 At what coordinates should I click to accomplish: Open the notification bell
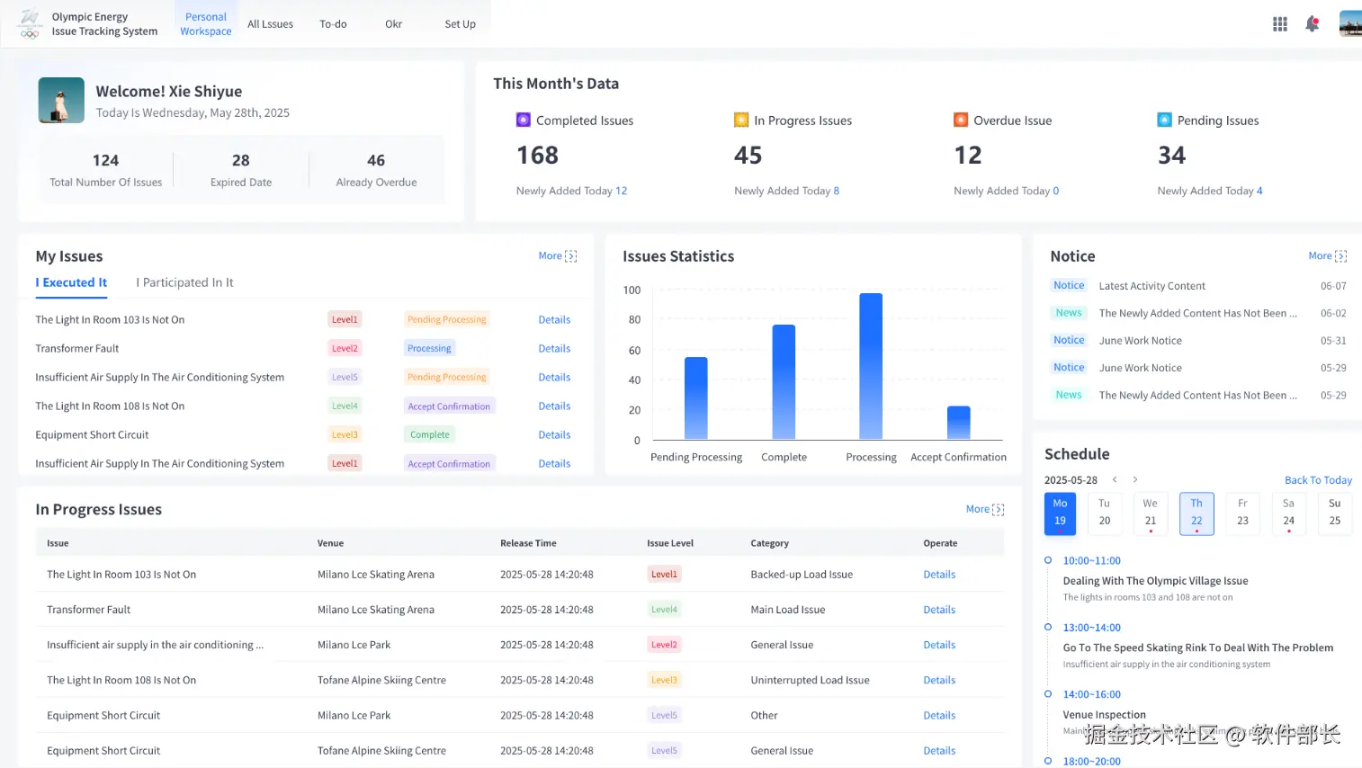(1313, 24)
